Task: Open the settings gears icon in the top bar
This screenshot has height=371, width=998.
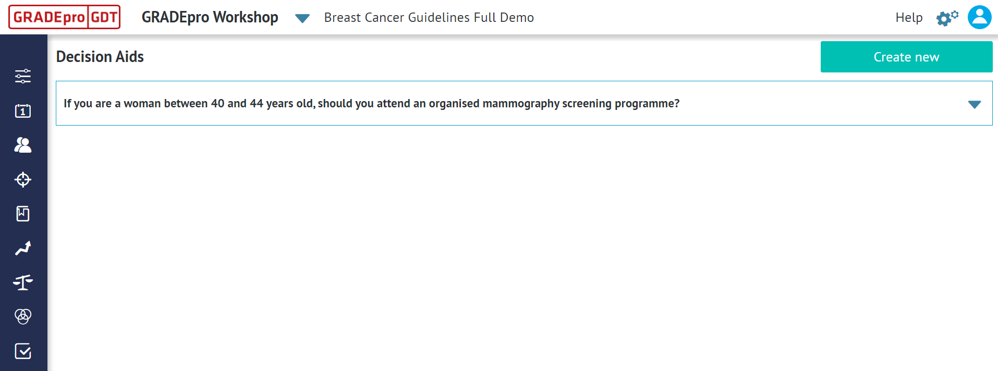Action: (947, 17)
